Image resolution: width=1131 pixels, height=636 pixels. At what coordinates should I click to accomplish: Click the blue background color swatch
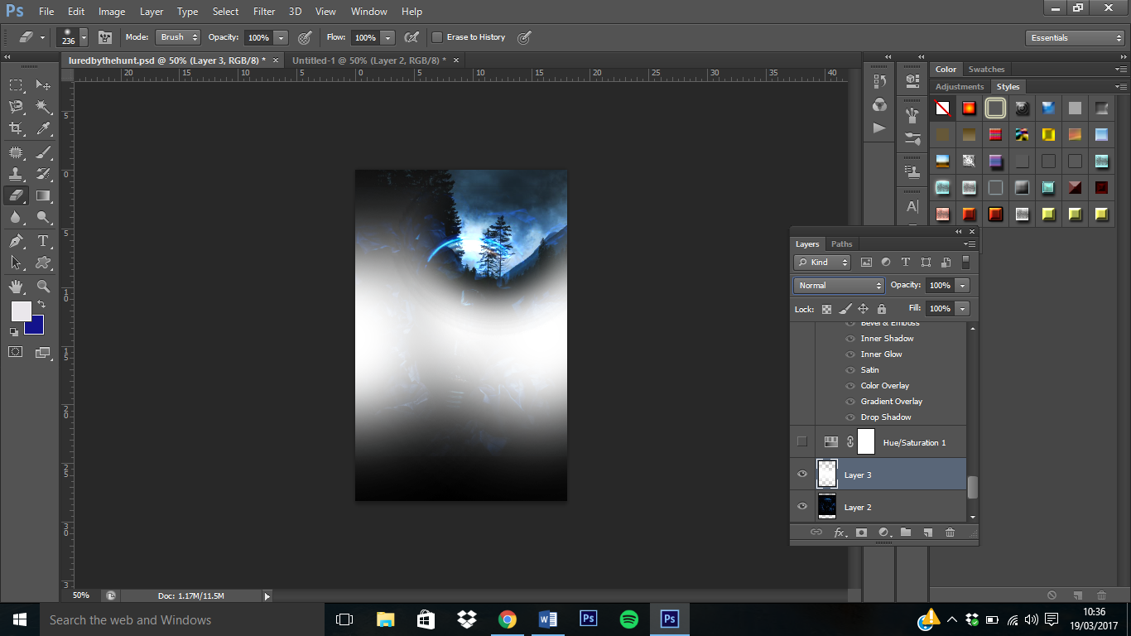tap(36, 326)
